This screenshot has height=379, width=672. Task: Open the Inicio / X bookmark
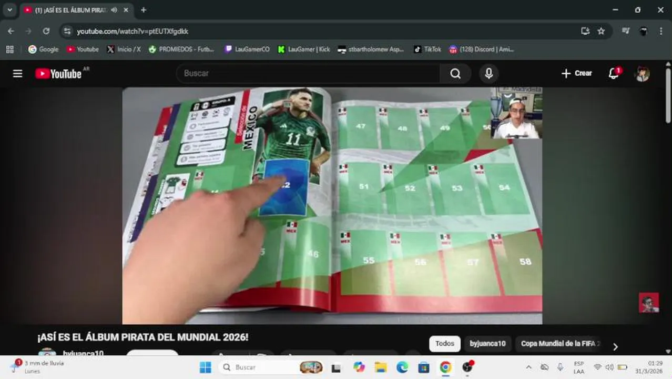[x=124, y=49]
